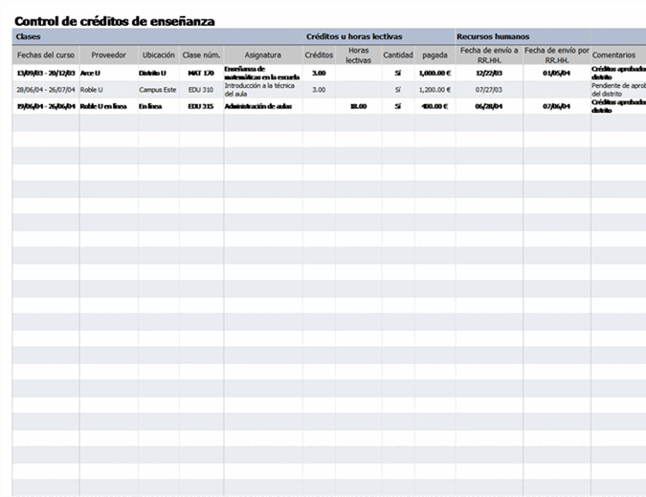The height and width of the screenshot is (497, 646).
Task: Click the 'Comentarios' column header
Action: coord(613,55)
